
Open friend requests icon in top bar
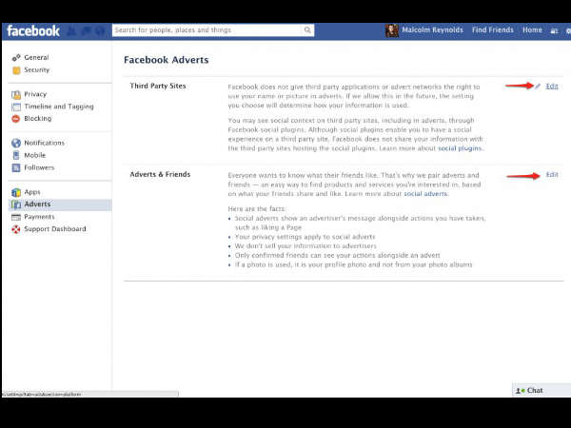coord(71,31)
